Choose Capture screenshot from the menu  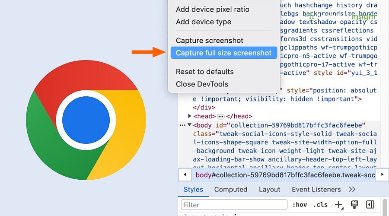coord(210,41)
